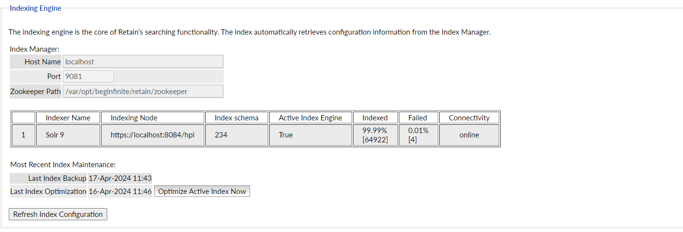Click the online connectivity status cell
This screenshot has width=683, height=232.
click(x=469, y=135)
